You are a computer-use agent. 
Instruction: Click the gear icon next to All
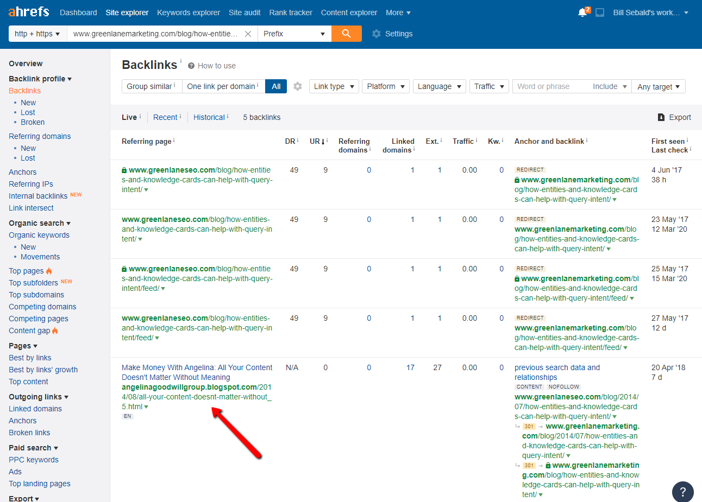pos(297,86)
